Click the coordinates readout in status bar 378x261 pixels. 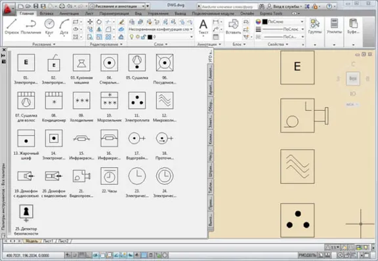pyautogui.click(x=28, y=256)
